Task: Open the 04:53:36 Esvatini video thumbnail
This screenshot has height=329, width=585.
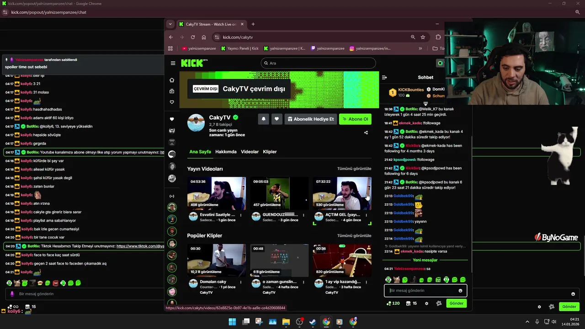Action: point(217,193)
